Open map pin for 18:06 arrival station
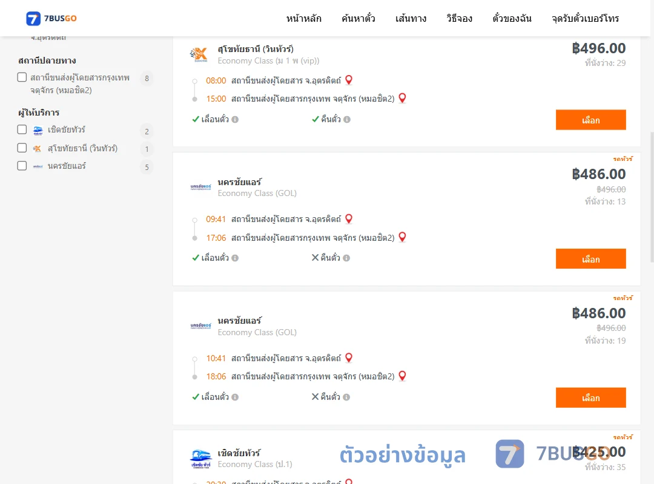Screen dimensions: 654x484 click(403, 376)
